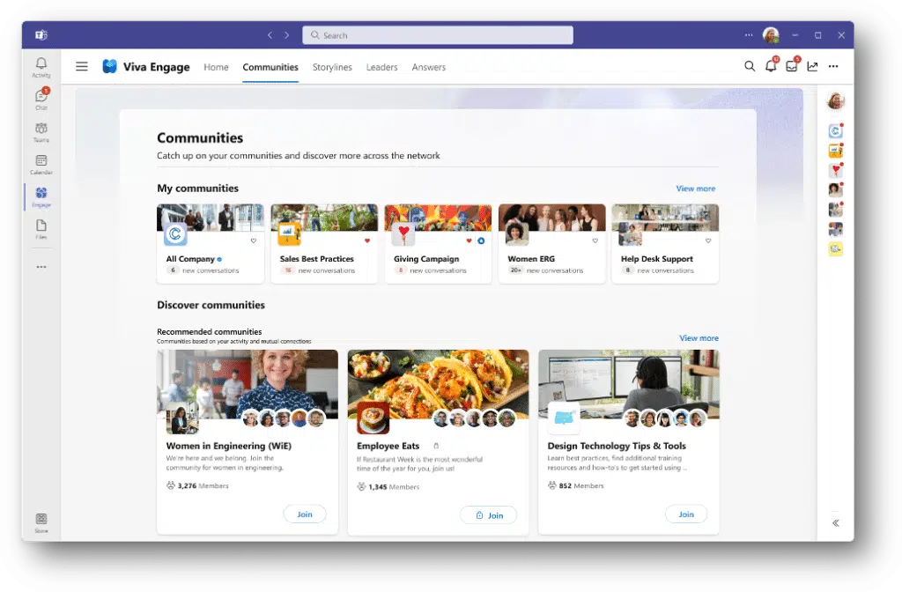Click the "1,345 Members" count
The width and height of the screenshot is (902, 592).
point(388,486)
